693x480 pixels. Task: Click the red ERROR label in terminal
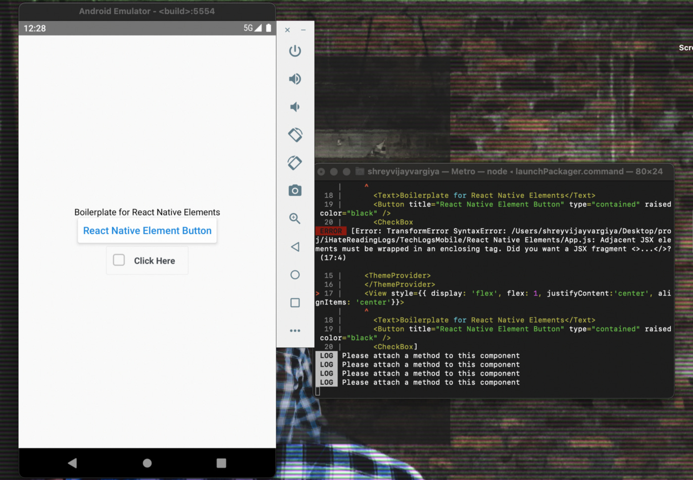(331, 231)
